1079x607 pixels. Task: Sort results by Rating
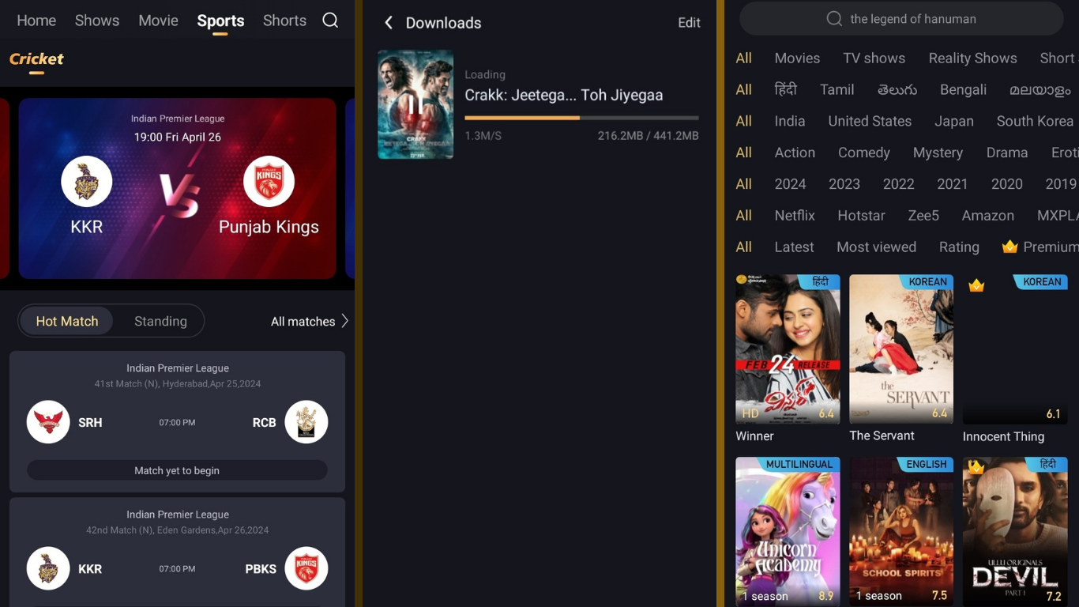pos(959,247)
